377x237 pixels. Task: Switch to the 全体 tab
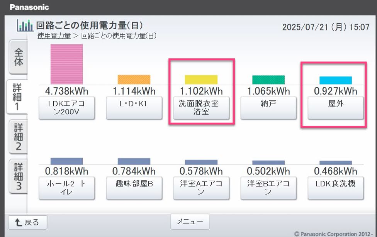click(19, 58)
